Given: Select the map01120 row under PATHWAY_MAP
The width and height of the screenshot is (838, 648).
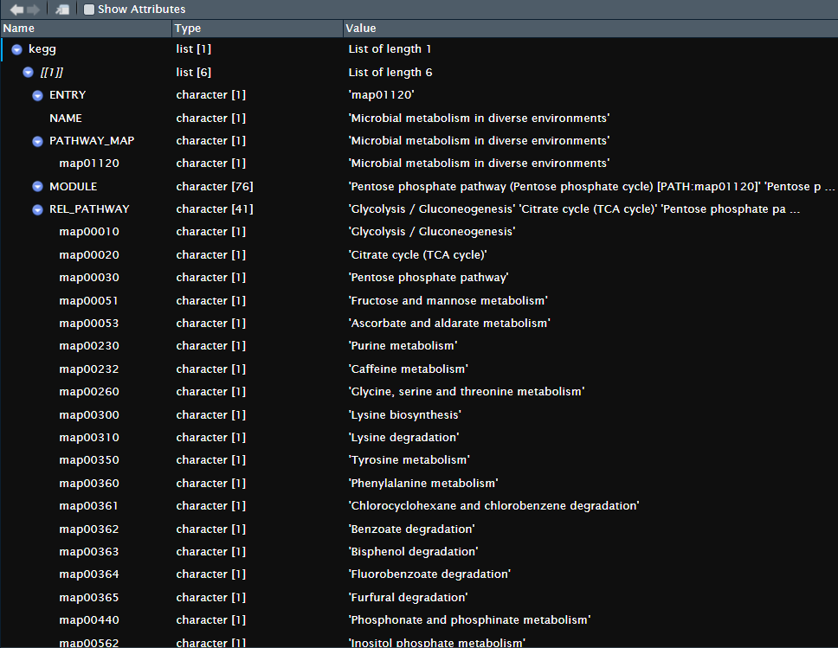Looking at the screenshot, I should click(x=89, y=164).
